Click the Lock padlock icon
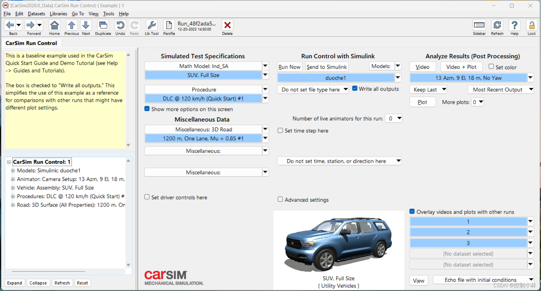 click(x=532, y=25)
